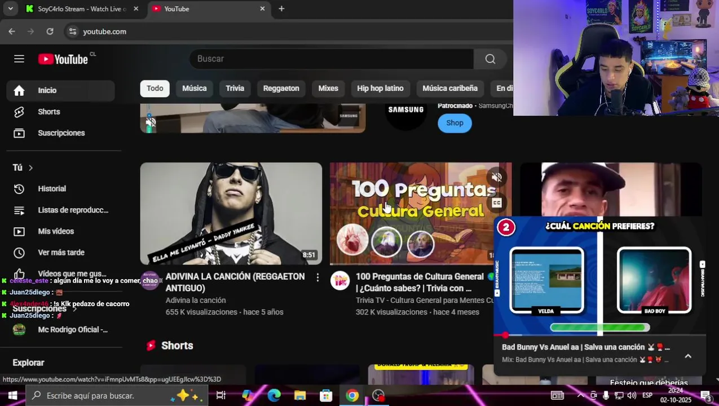Reload the page

tap(50, 32)
